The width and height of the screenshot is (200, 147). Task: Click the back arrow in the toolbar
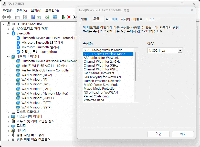4,17
